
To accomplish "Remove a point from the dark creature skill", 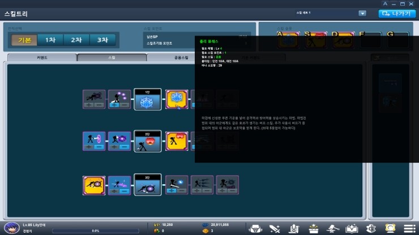I will (x=99, y=105).
